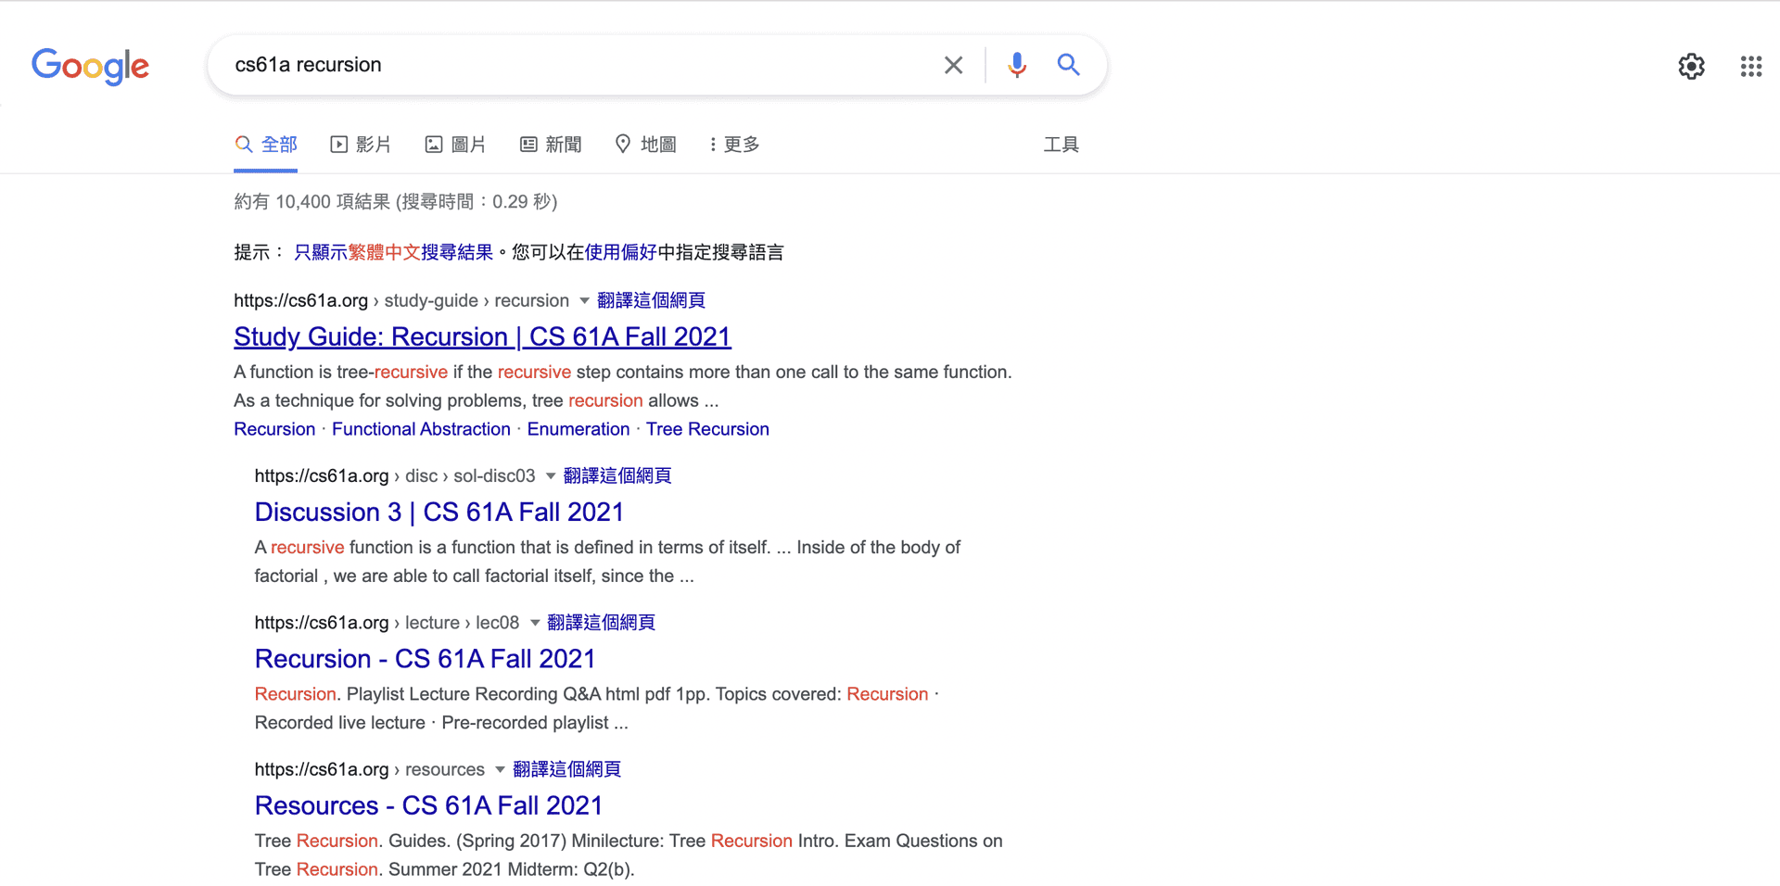The width and height of the screenshot is (1780, 886).
Task: Switch to the 圖片 (Images) tab
Action: (455, 145)
